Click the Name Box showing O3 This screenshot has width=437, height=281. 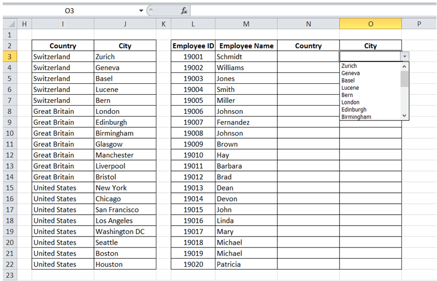[69, 11]
